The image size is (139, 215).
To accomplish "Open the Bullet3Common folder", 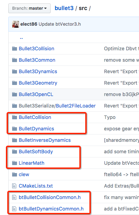I will [x=37, y=60].
